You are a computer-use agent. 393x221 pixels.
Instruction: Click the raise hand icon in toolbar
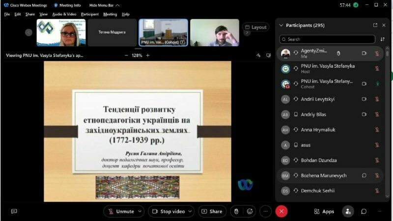(x=236, y=211)
